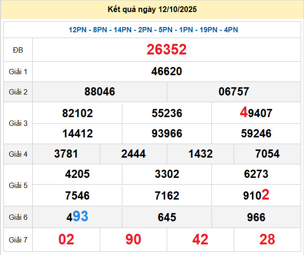Click the red Giải 7 number 02
This screenshot has width=304, height=255.
(66, 239)
